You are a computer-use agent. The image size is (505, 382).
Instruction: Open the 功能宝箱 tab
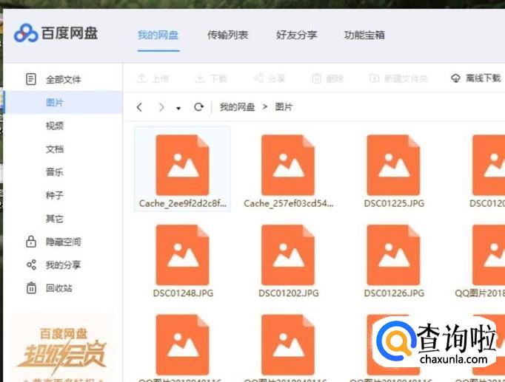coord(364,35)
